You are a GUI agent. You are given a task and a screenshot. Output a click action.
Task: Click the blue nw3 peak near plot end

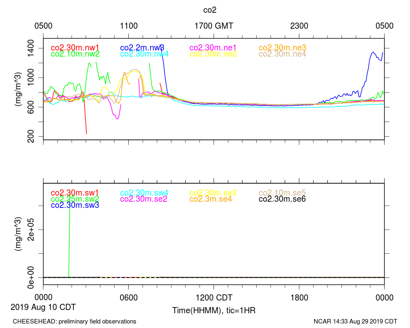pos(373,52)
